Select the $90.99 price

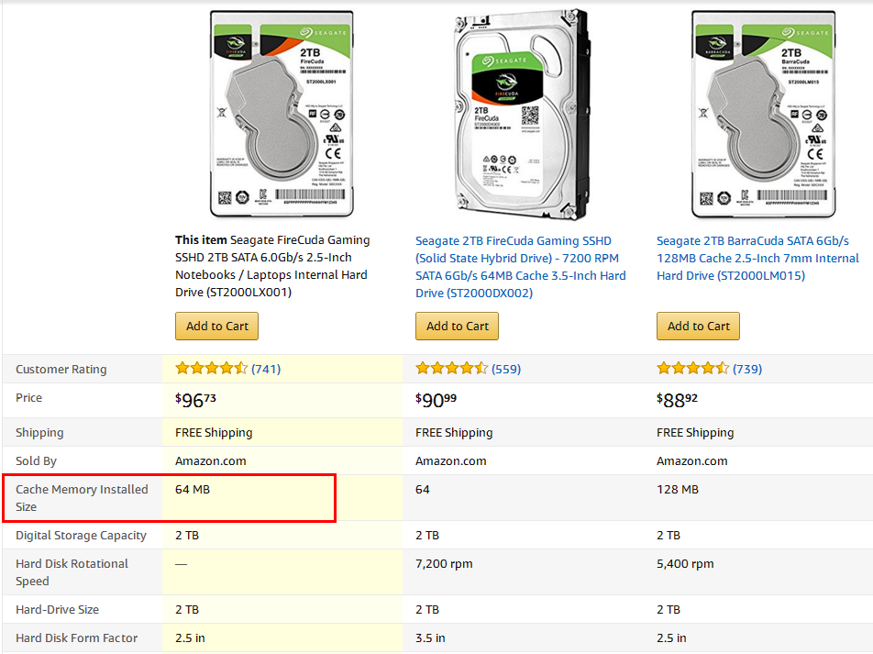pos(436,400)
